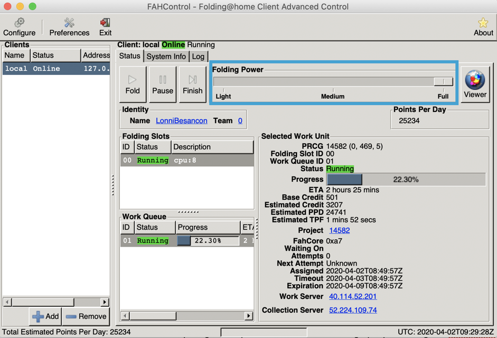The height and width of the screenshot is (338, 497).
Task: Click the Estimated Credit value 3207
Action: pos(334,205)
